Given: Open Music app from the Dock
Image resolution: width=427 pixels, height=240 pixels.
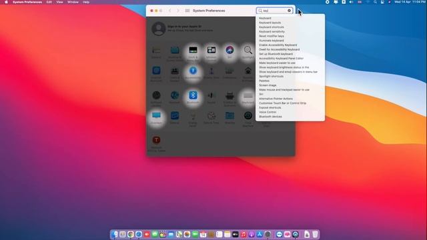Looking at the screenshot, I should 244,234.
